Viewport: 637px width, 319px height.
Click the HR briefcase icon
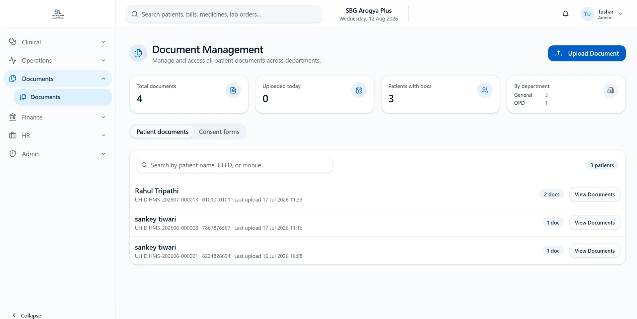click(13, 135)
